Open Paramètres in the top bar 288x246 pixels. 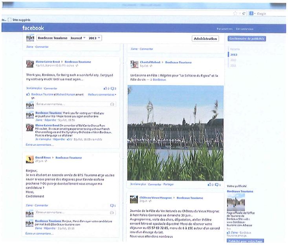(x=225, y=29)
